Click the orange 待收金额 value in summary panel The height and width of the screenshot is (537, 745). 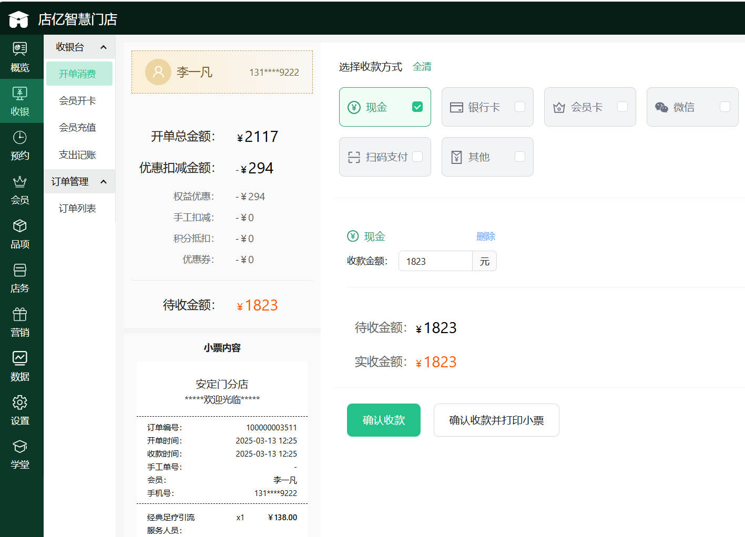point(257,305)
